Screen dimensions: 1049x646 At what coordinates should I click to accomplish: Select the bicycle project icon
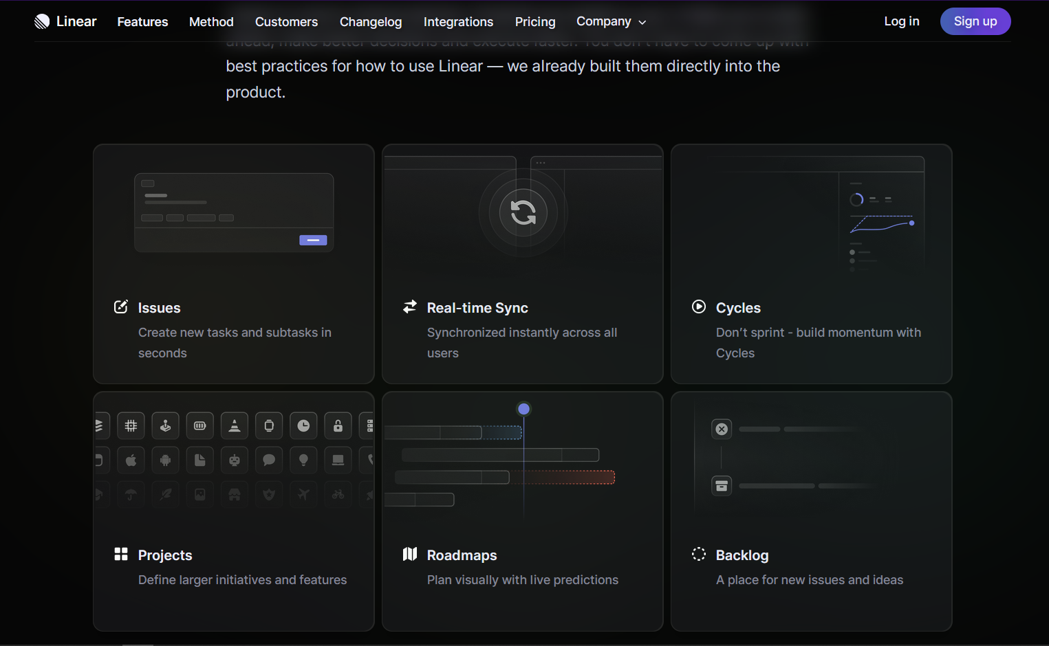338,495
